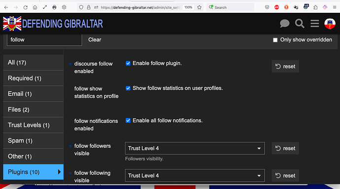The width and height of the screenshot is (340, 189).
Task: Open the Firefox application hamburger menu
Action: coord(335,7)
